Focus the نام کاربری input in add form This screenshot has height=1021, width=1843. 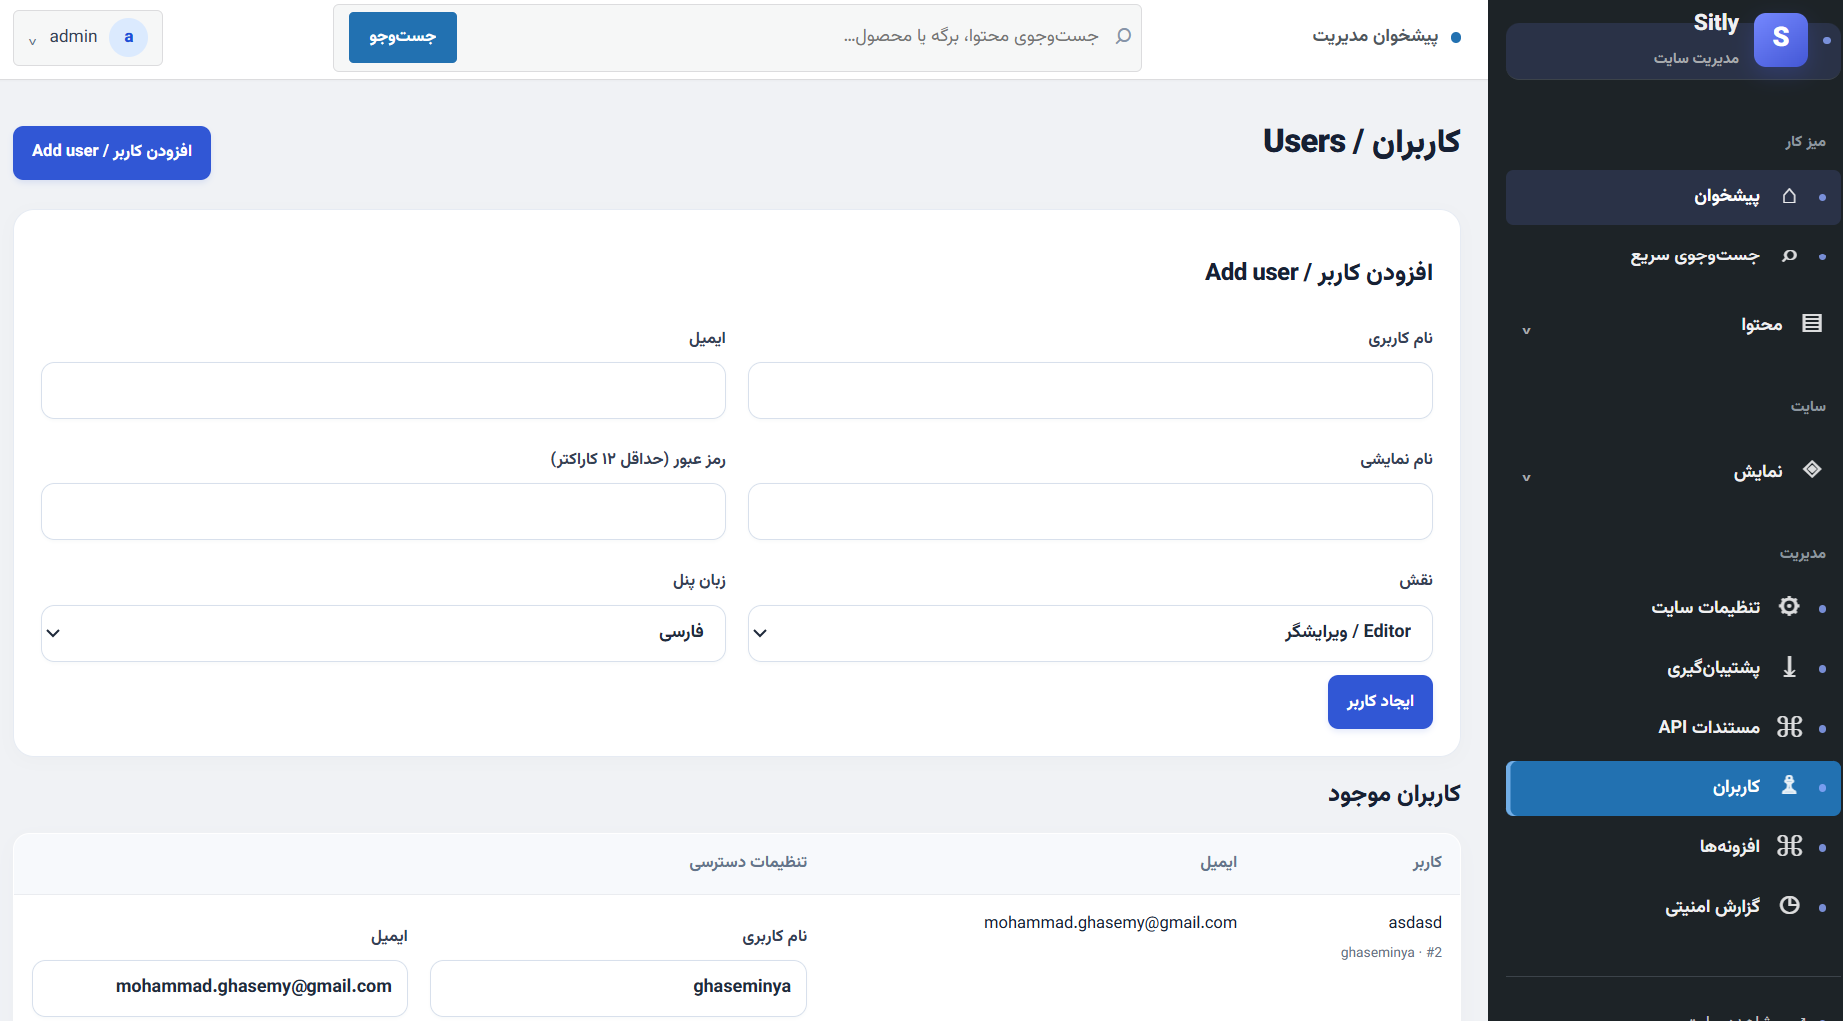pos(1089,390)
